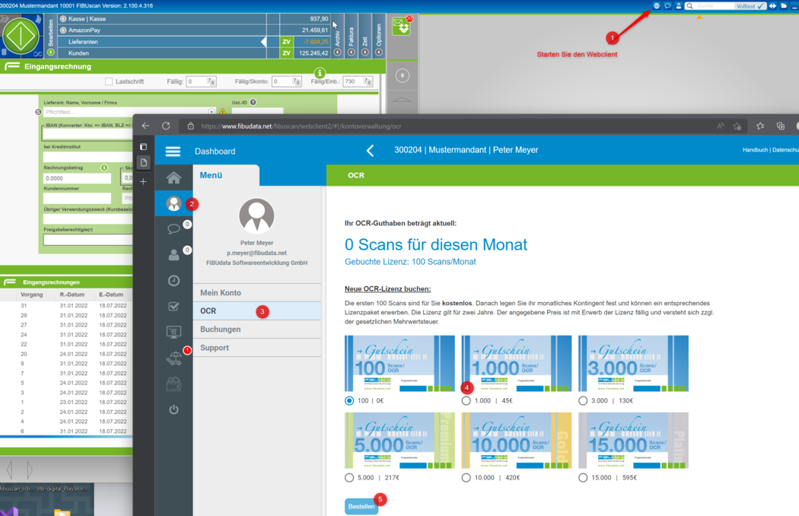Image resolution: width=799 pixels, height=516 pixels.
Task: Open chat speech bubble in FIBUscan title bar
Action: click(x=667, y=6)
